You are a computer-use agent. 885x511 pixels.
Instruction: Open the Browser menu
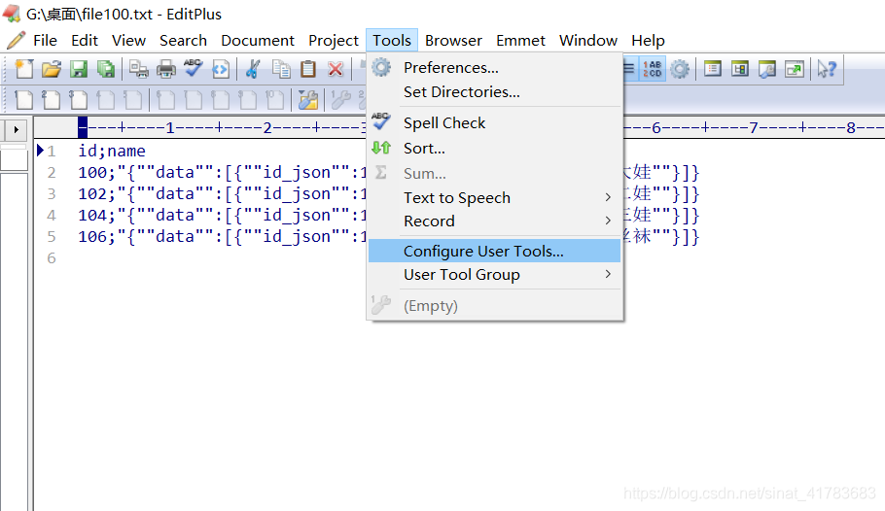coord(454,41)
